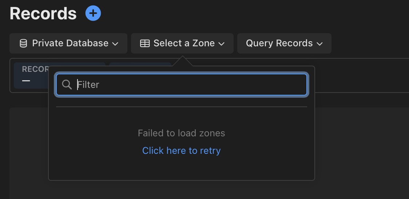The image size is (409, 199).
Task: Click here to retry loading zones
Action: 182,151
